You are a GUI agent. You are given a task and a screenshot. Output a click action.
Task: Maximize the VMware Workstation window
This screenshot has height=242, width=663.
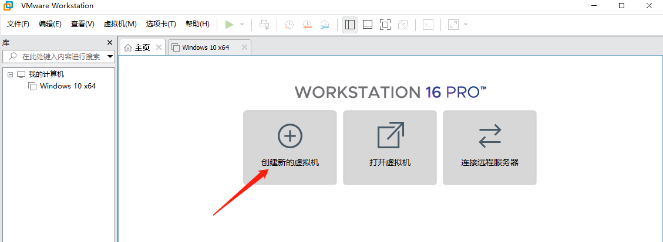click(621, 6)
